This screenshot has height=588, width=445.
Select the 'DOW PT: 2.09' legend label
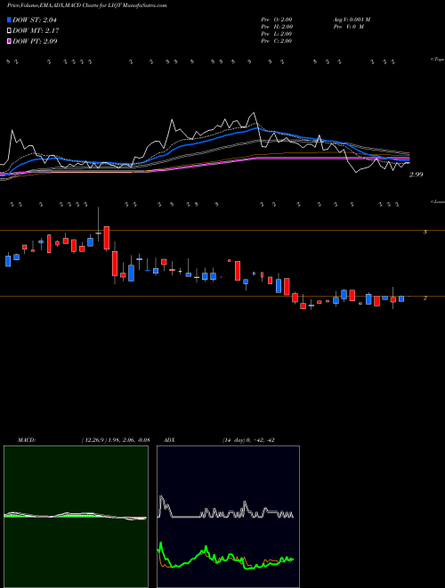(35, 41)
